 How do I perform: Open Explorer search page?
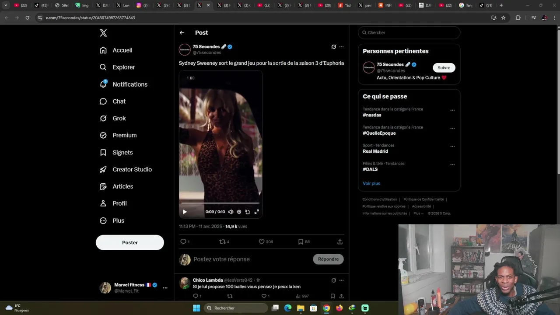(x=117, y=67)
